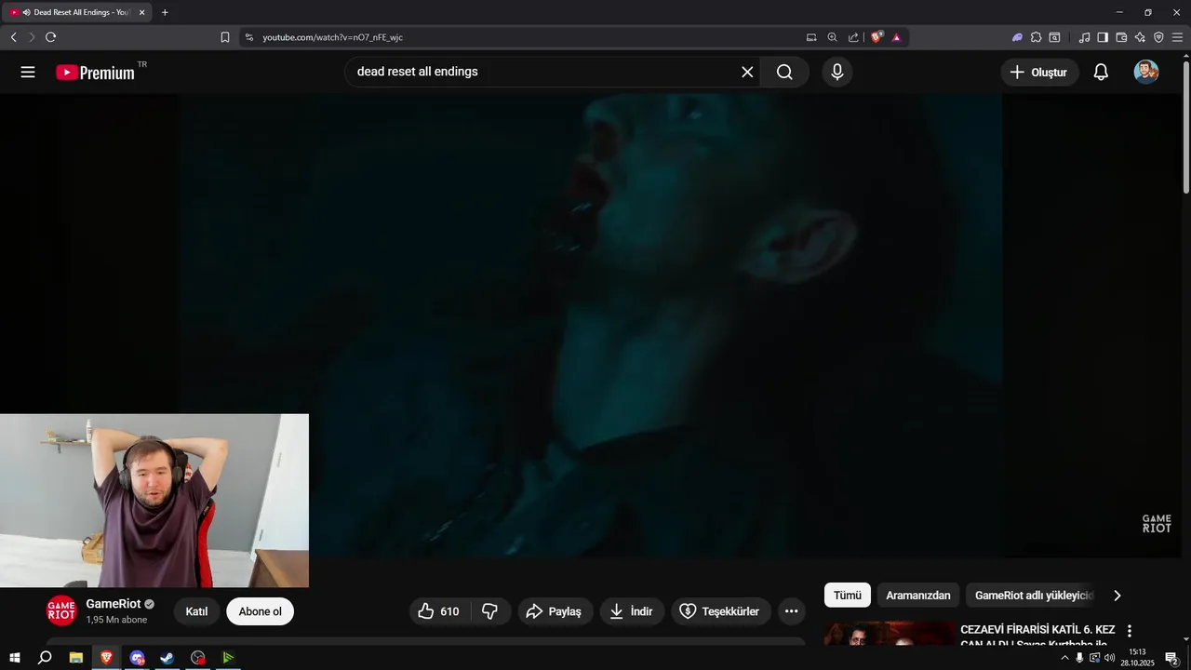Screen dimensions: 1191x670
Task: Open a new browser tab
Action: (x=165, y=12)
